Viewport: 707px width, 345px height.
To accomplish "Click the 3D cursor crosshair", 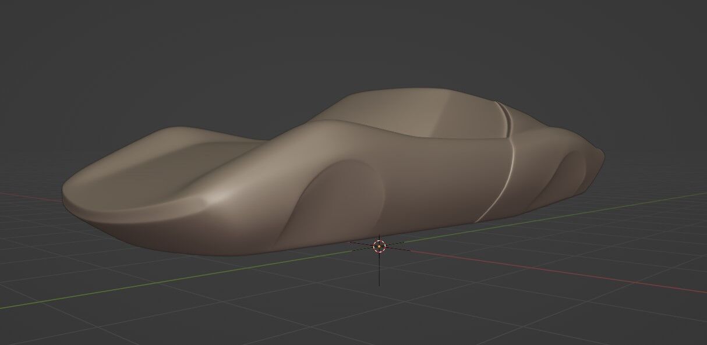I will click(379, 247).
